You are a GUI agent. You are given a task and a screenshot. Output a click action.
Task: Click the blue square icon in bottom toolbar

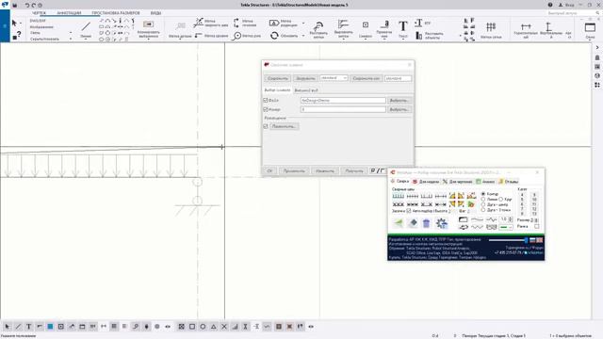point(50,327)
